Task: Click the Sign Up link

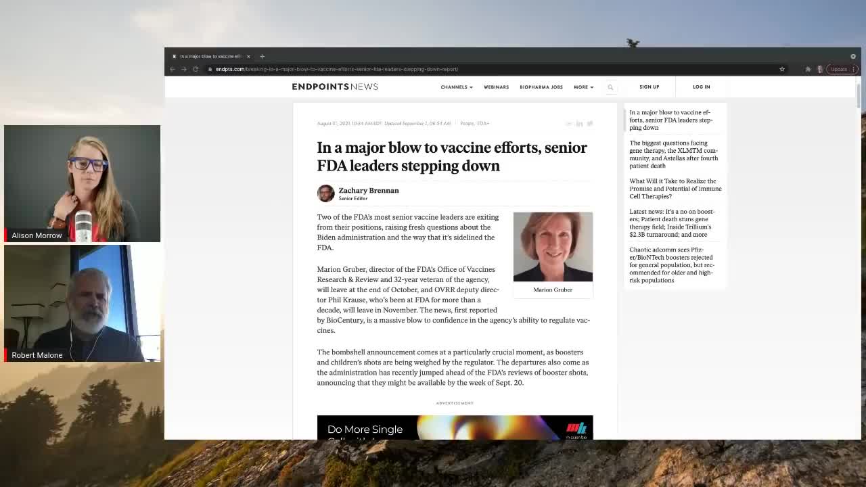Action: point(649,87)
